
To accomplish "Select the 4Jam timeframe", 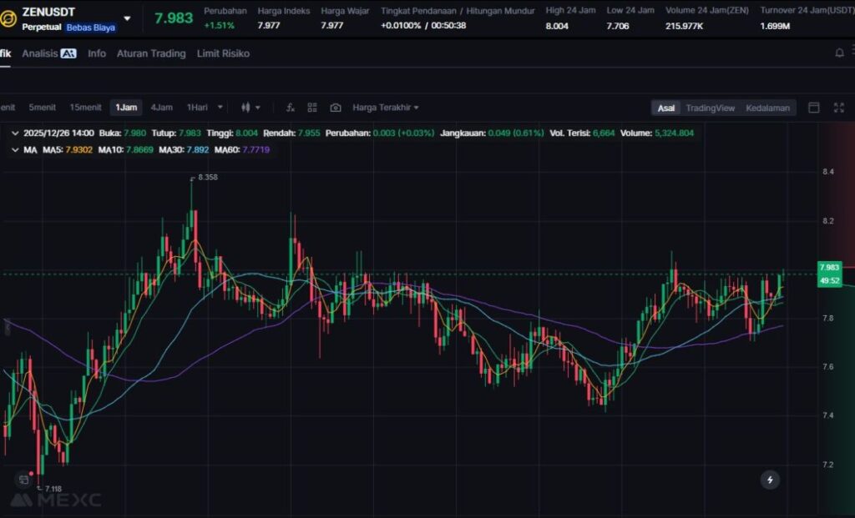I will (x=161, y=108).
